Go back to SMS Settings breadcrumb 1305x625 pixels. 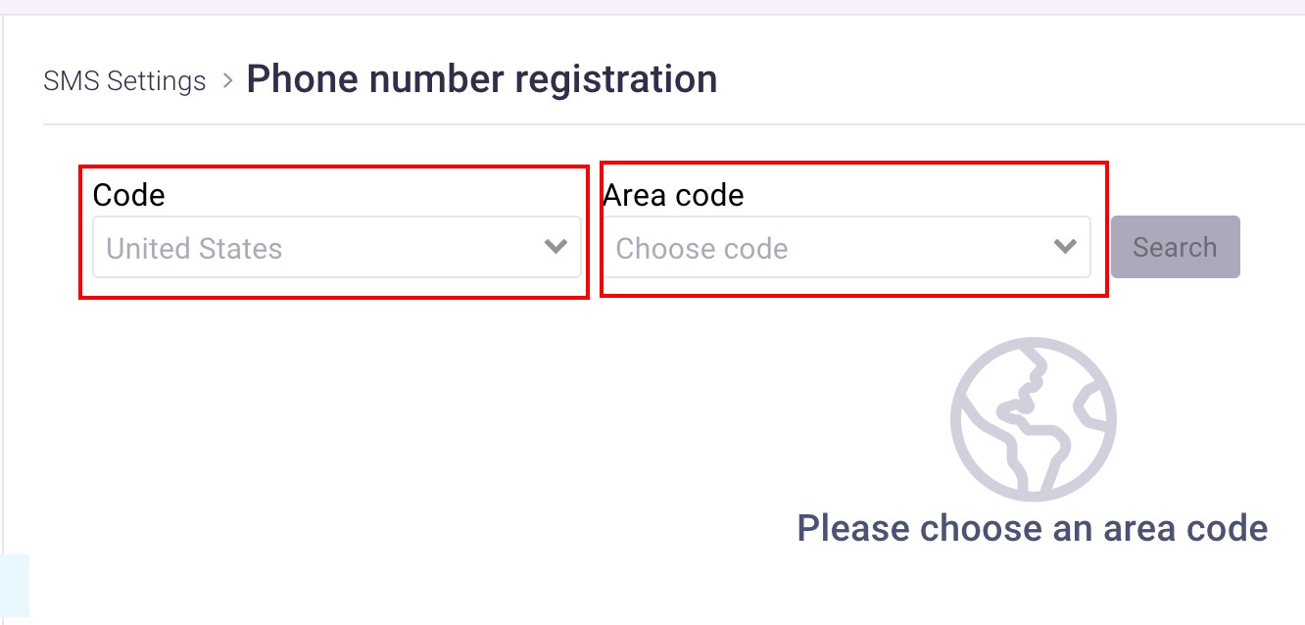(124, 80)
